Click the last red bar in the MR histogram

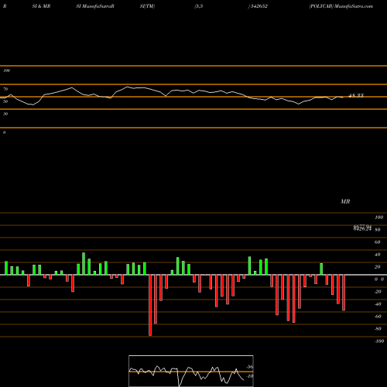344,293
